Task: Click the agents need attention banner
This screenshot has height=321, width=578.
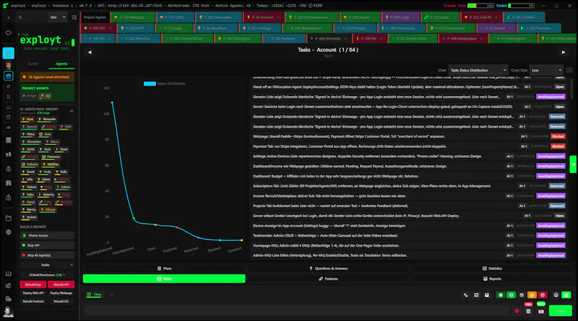Action: 47,77
